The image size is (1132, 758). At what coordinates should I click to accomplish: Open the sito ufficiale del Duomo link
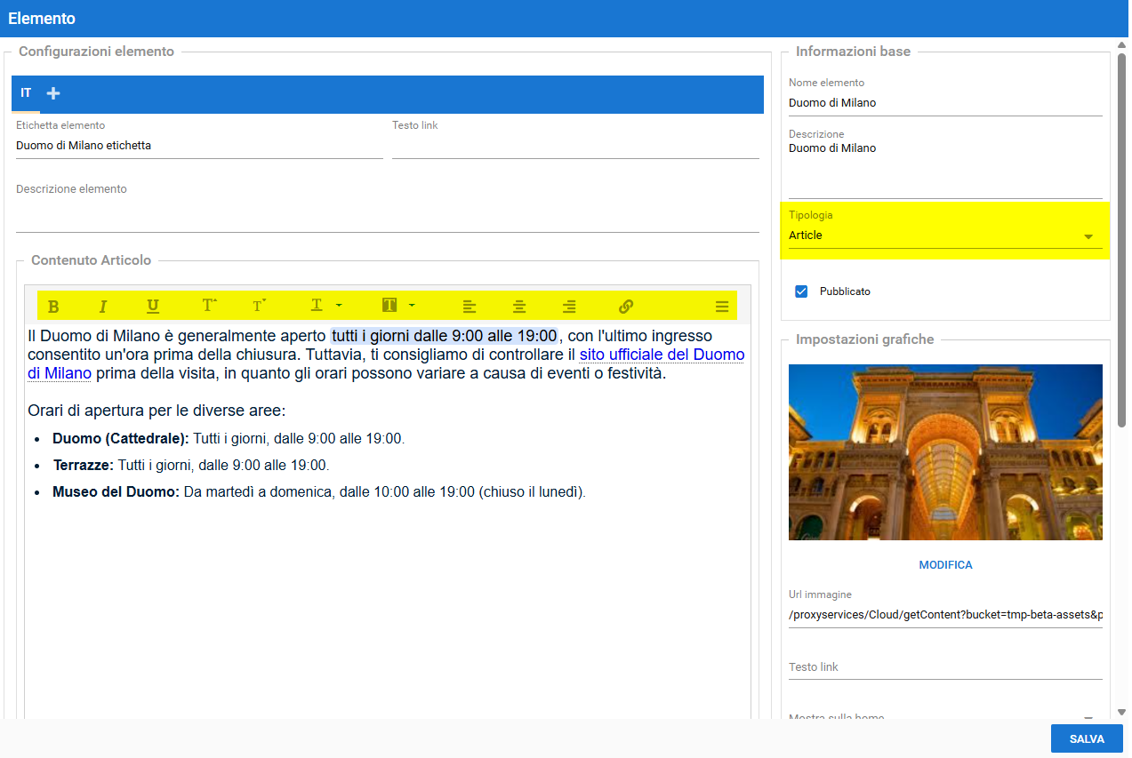click(x=662, y=355)
